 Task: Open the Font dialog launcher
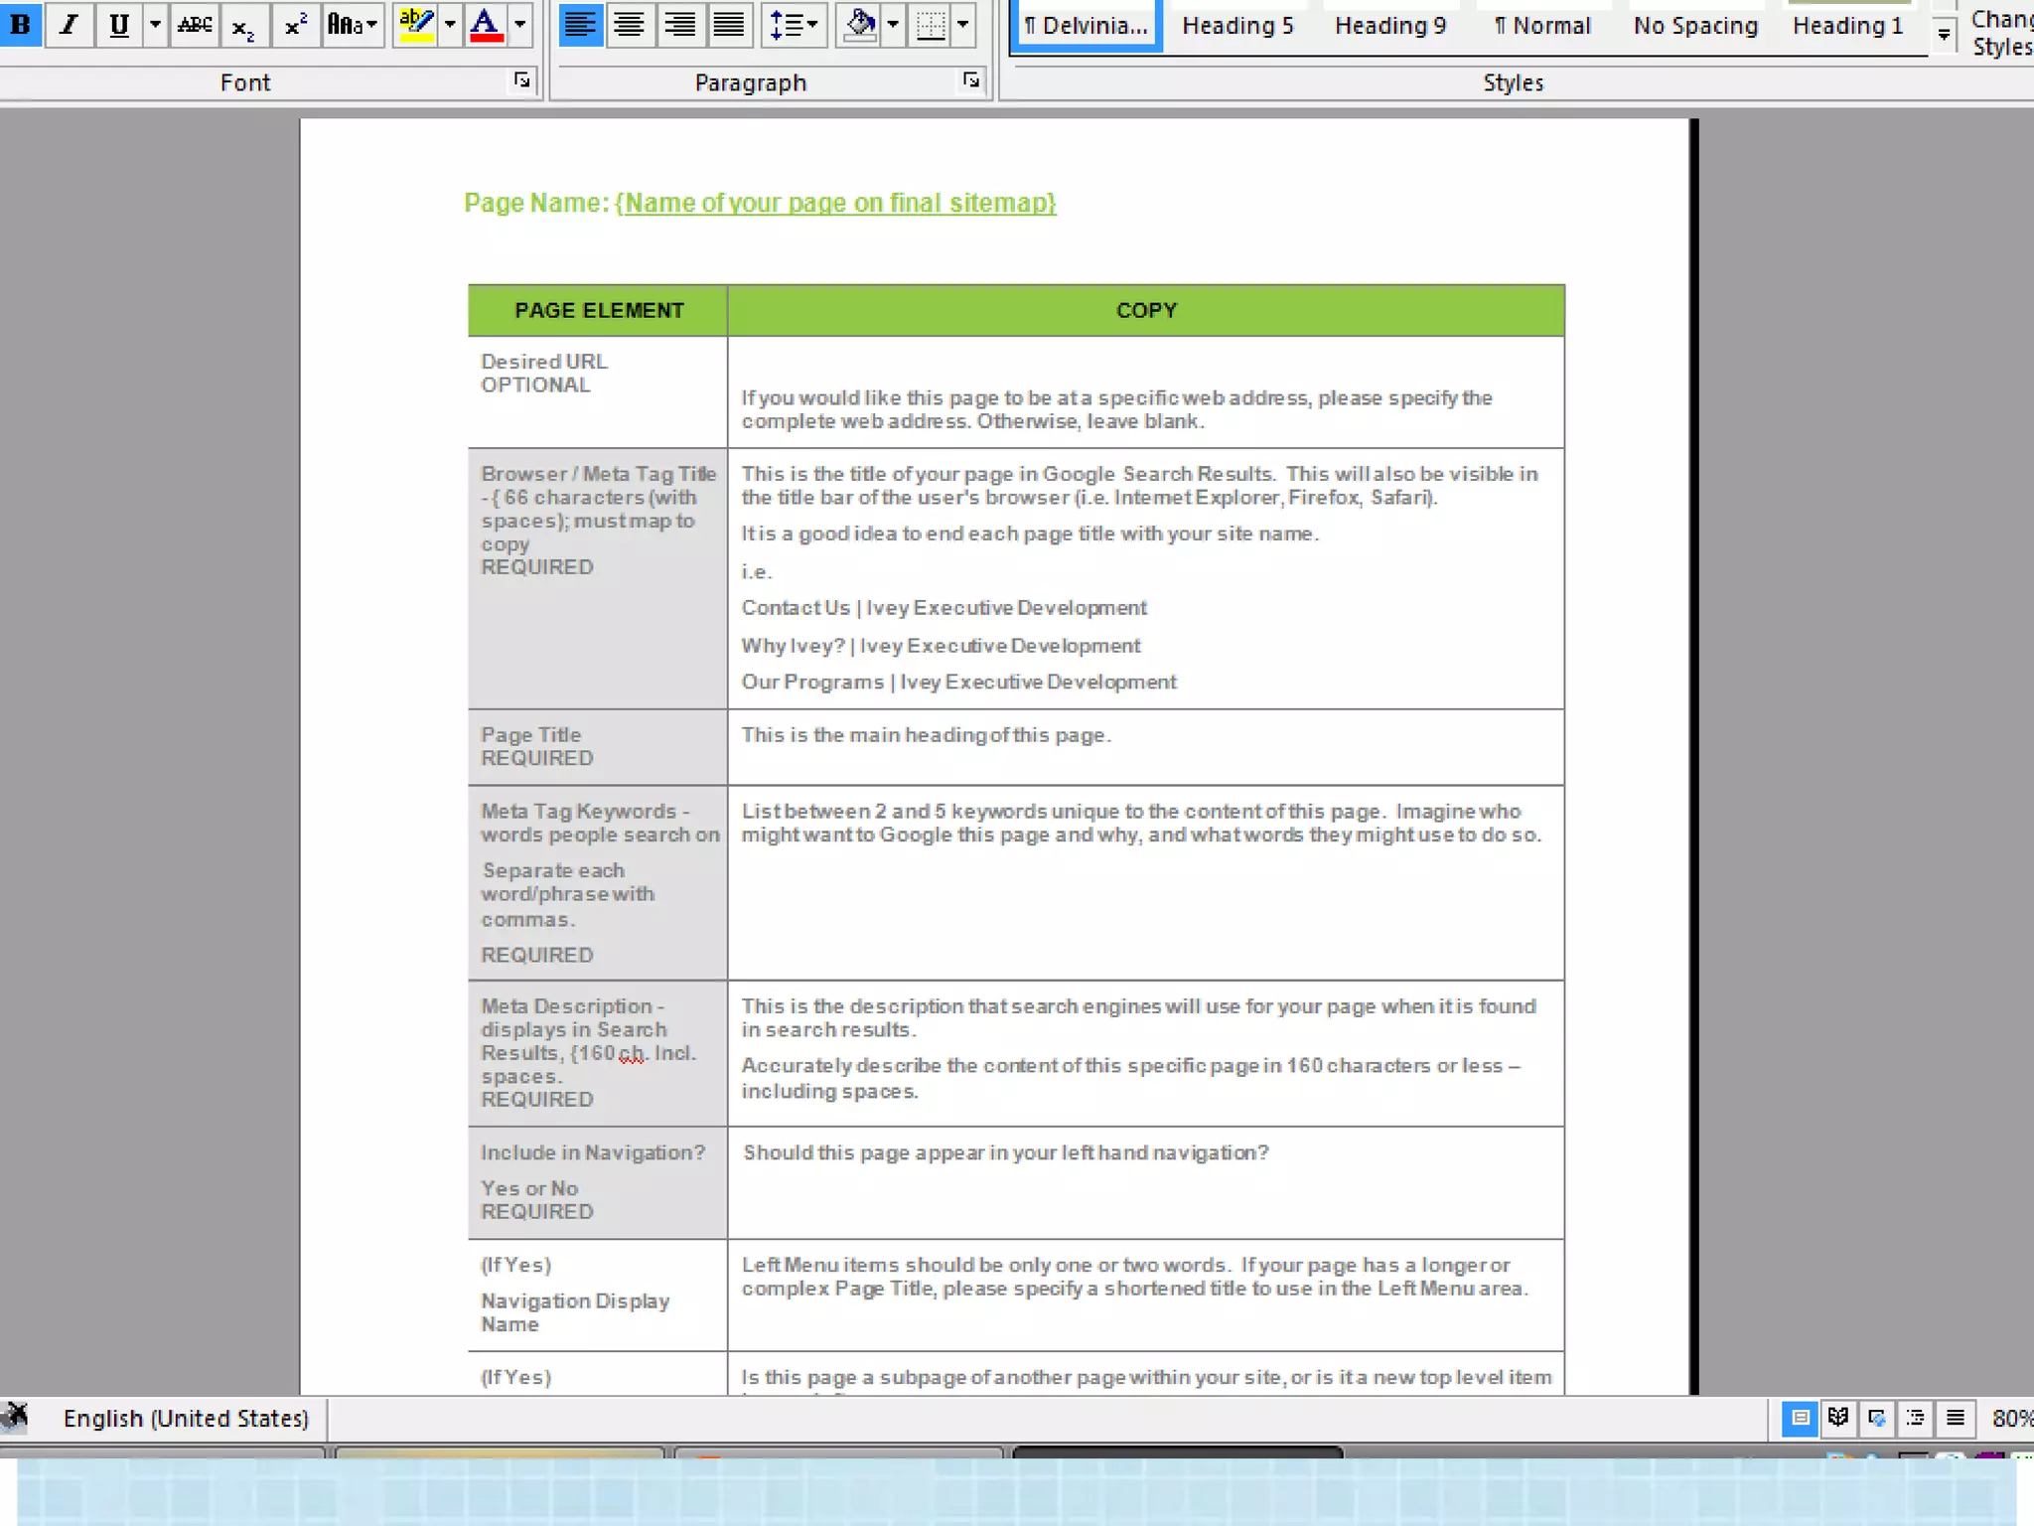point(522,80)
